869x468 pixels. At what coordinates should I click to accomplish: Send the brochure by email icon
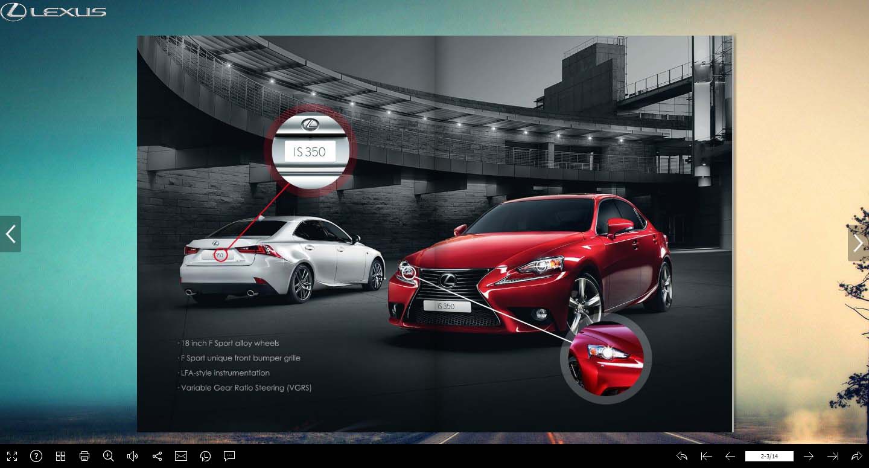point(181,456)
